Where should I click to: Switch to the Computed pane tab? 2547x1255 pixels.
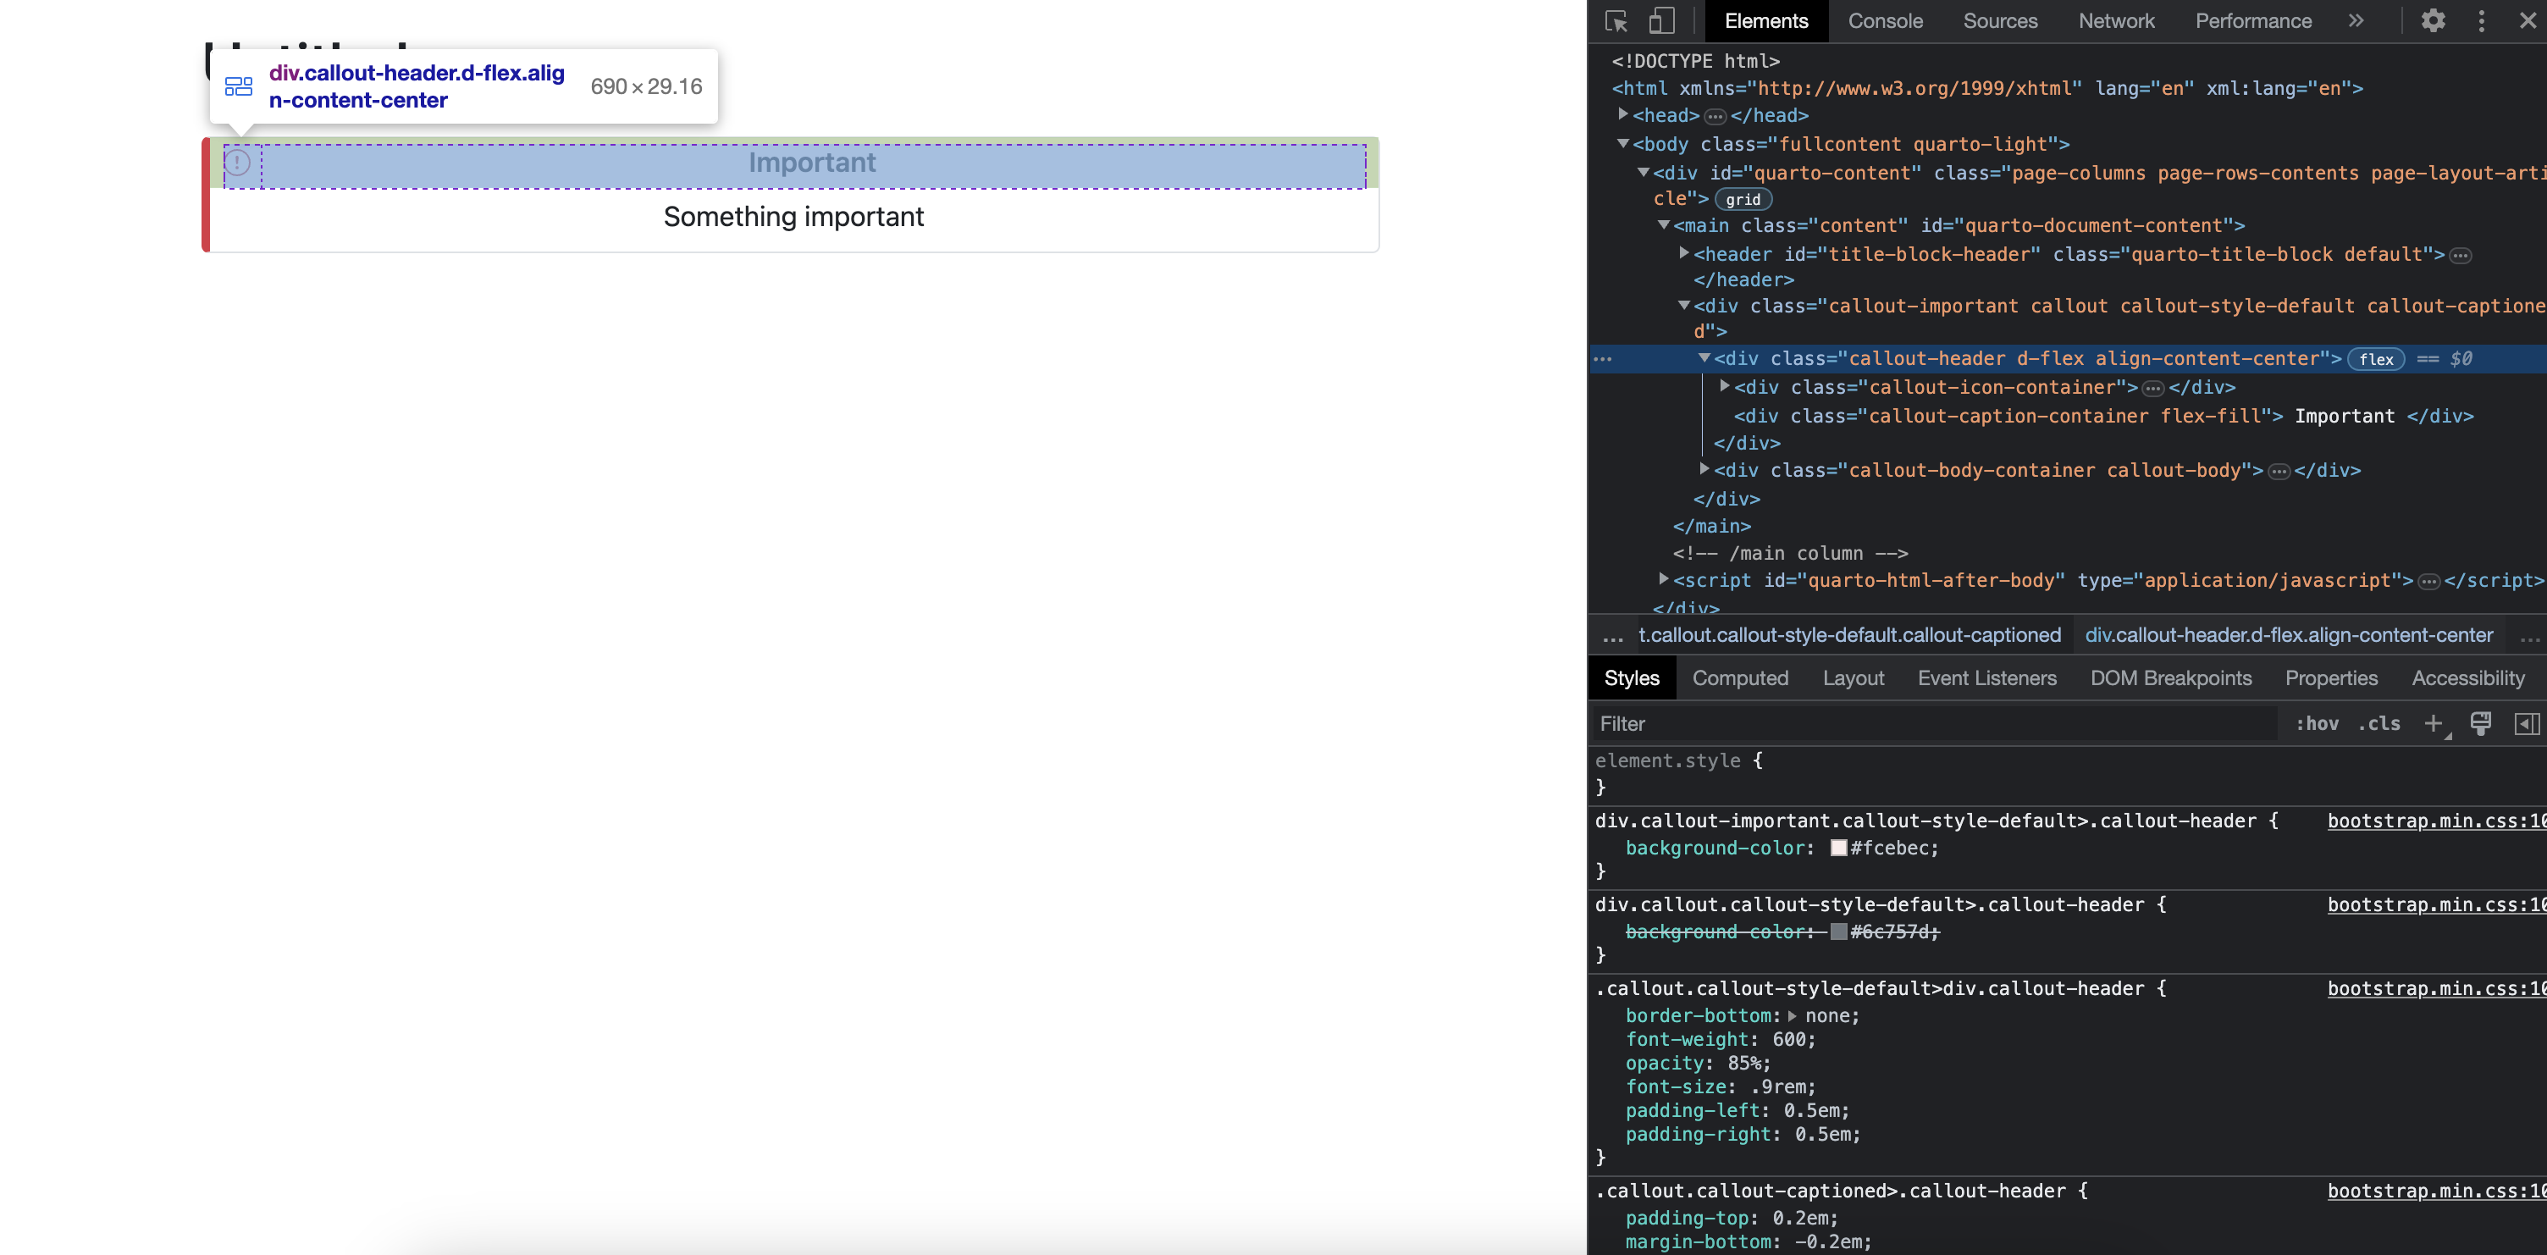click(x=1740, y=677)
